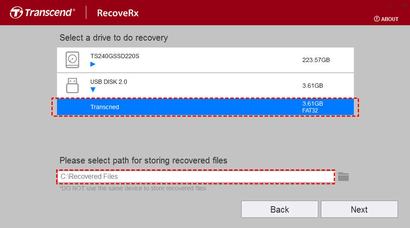Minimize the RecoveRx window

pyautogui.click(x=390, y=5)
